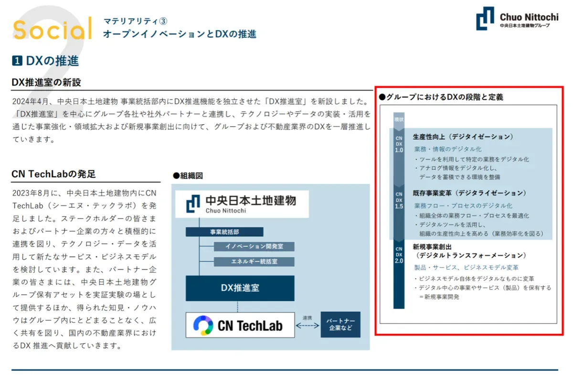The width and height of the screenshot is (573, 377).
Task: Click the "現状" marker atop the DX stage bar
Action: 399,119
